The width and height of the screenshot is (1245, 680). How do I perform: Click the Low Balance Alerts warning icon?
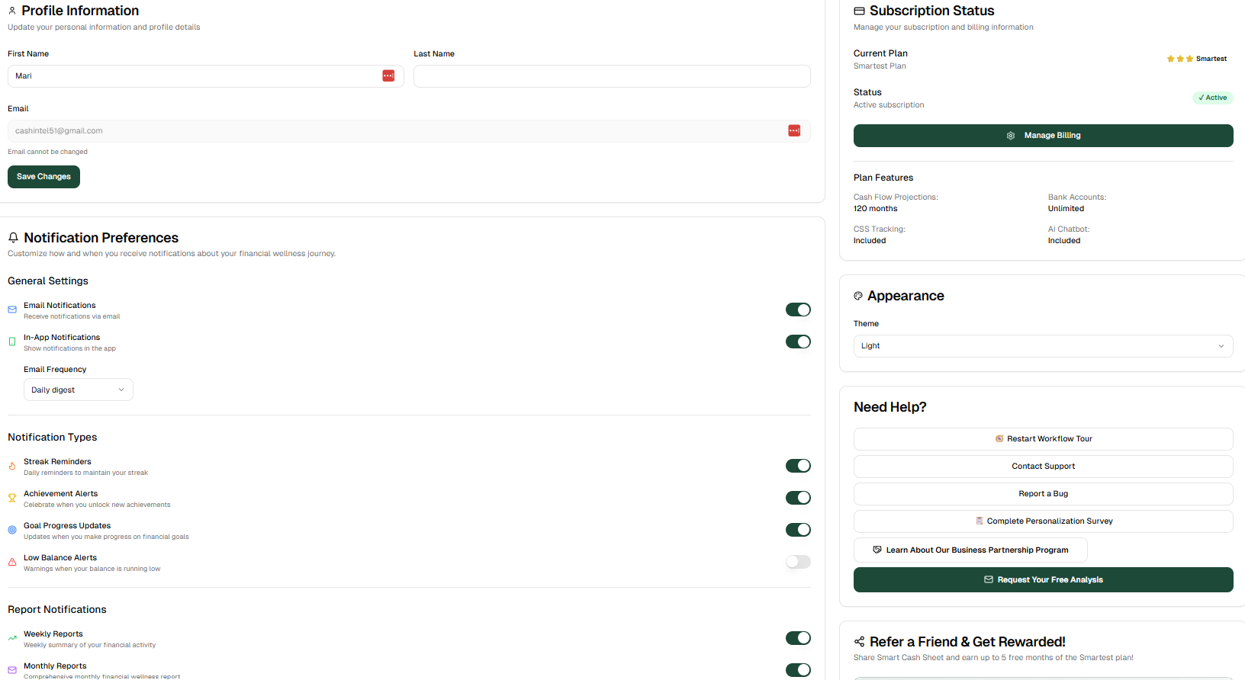click(12, 562)
